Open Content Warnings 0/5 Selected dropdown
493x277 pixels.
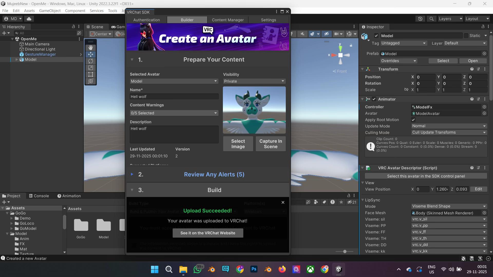click(x=174, y=113)
